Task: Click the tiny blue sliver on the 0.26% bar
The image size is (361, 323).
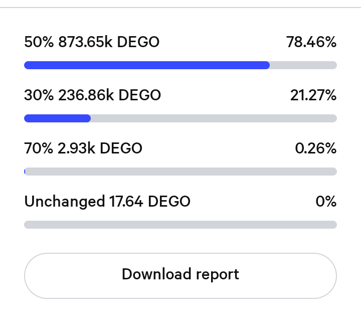Action: coord(25,172)
